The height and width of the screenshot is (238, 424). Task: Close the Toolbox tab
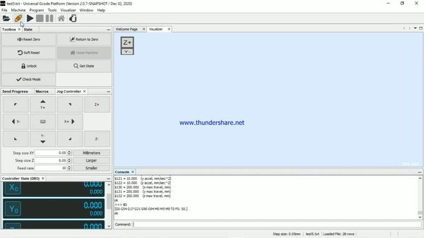pyautogui.click(x=19, y=29)
